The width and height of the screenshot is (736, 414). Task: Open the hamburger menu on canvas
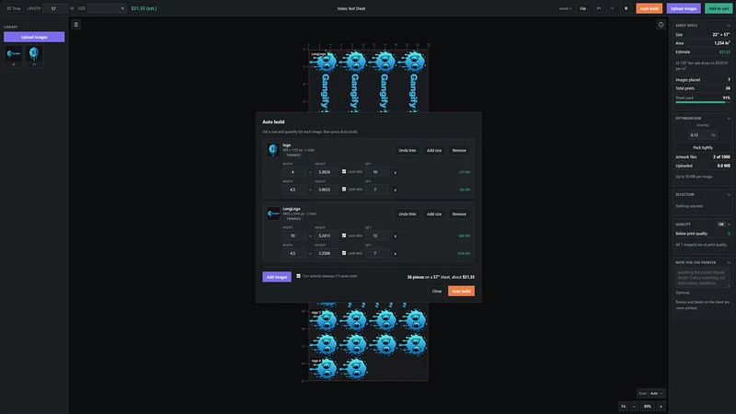[x=76, y=25]
